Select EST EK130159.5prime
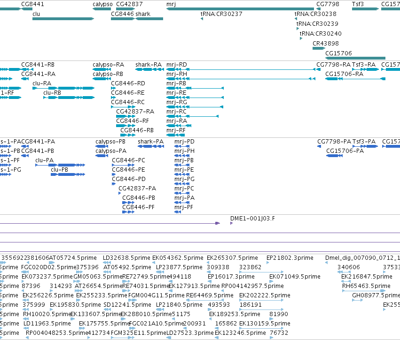The height and width of the screenshot is (340, 400). click(261, 329)
